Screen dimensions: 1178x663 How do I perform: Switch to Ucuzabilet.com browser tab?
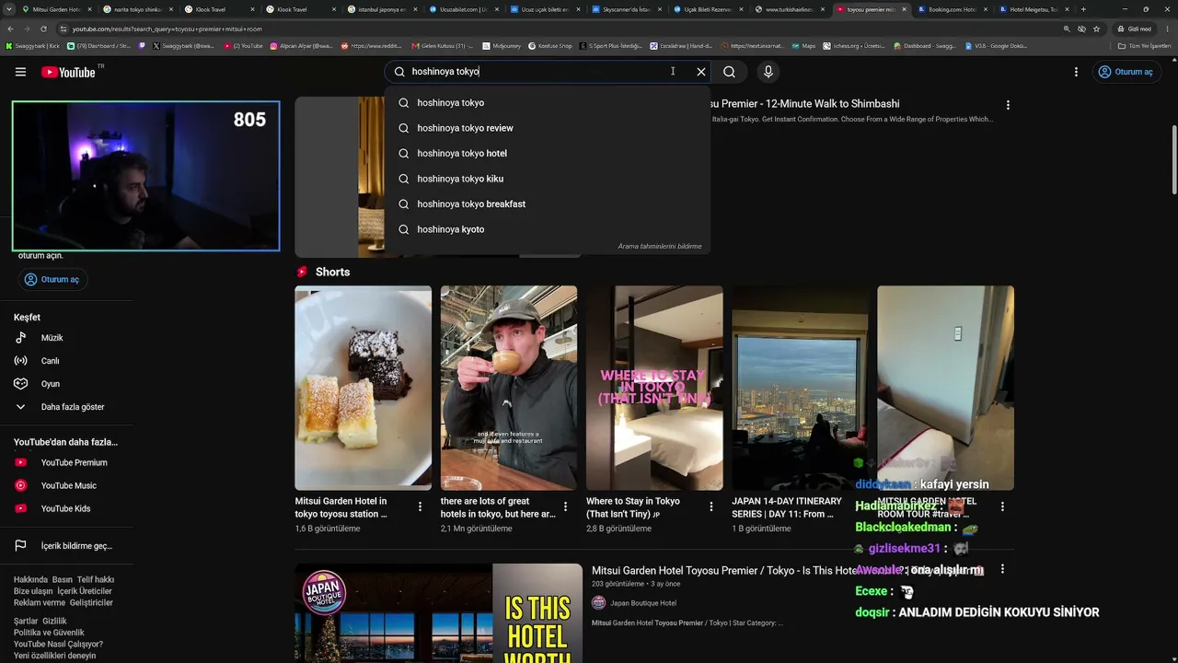pyautogui.click(x=460, y=9)
